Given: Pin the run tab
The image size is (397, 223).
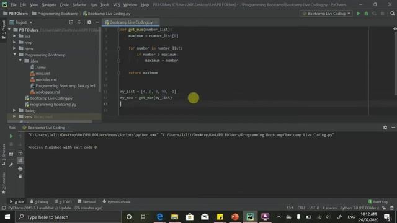Looking at the screenshot, I should tap(11, 165).
